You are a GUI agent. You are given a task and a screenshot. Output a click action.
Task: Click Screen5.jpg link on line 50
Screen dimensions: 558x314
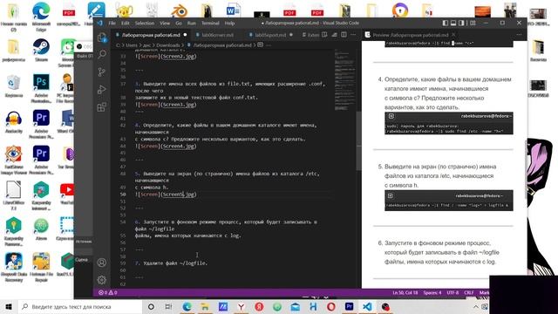pyautogui.click(x=179, y=195)
